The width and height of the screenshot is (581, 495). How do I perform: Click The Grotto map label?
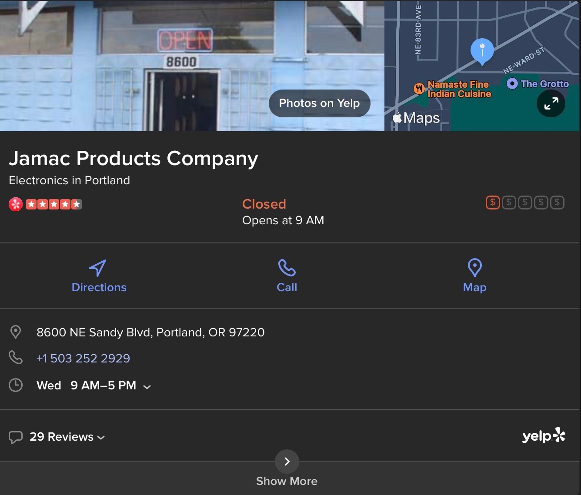point(545,84)
